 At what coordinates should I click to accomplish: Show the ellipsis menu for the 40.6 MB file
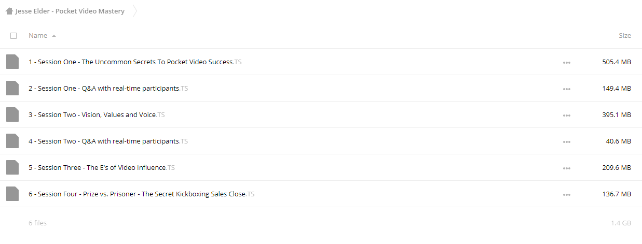click(566, 141)
